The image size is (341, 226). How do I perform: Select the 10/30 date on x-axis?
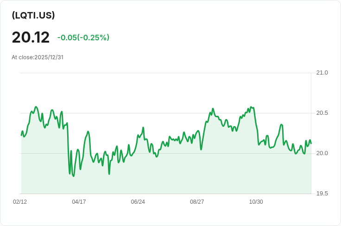(256, 202)
